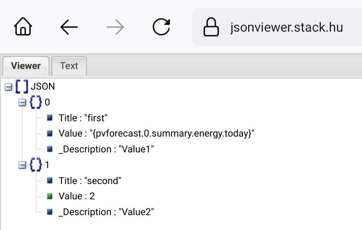Viewport: 362px width, 230px height.
Task: Select the Title : "second" entry
Action: click(90, 181)
